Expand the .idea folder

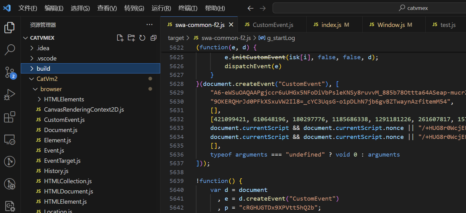90,48
